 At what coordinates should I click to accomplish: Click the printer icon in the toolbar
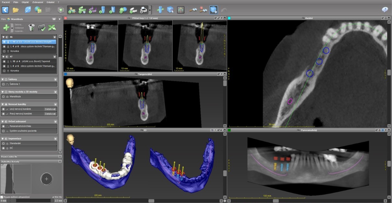143,10
